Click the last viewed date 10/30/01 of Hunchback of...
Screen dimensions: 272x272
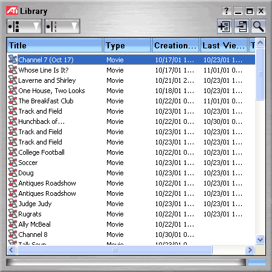pos(223,121)
